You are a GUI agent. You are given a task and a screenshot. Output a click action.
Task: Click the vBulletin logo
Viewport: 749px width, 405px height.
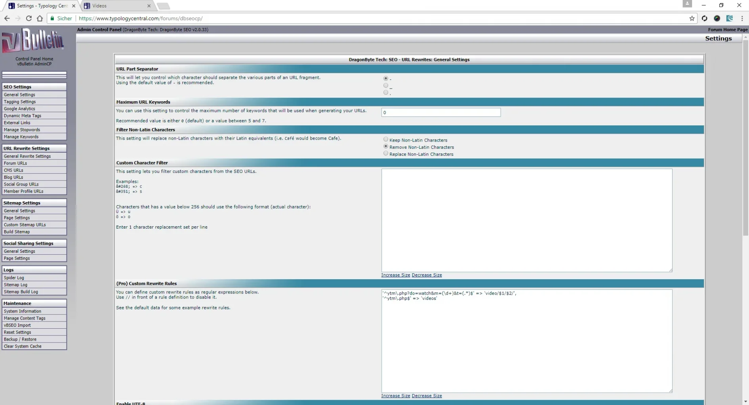click(x=33, y=40)
